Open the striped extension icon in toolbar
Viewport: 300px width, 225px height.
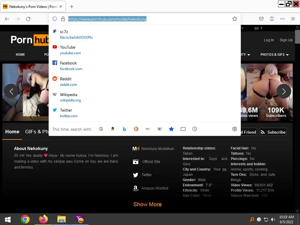(272, 19)
